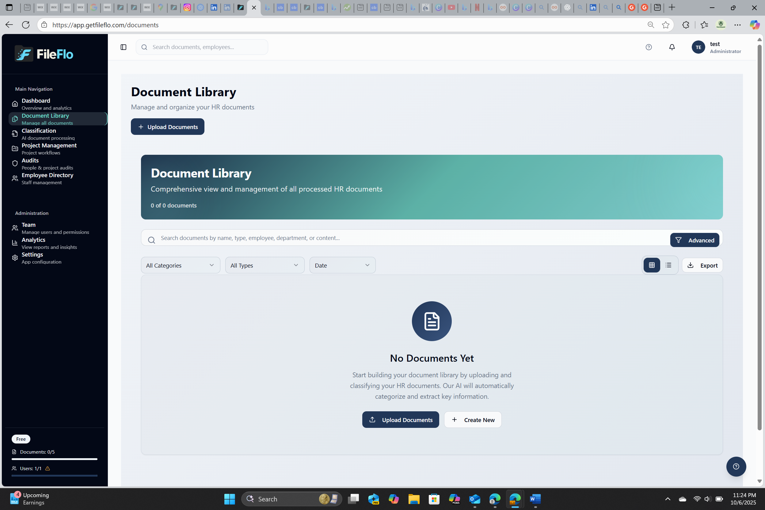
Task: Open Advanced filter options
Action: (694, 240)
